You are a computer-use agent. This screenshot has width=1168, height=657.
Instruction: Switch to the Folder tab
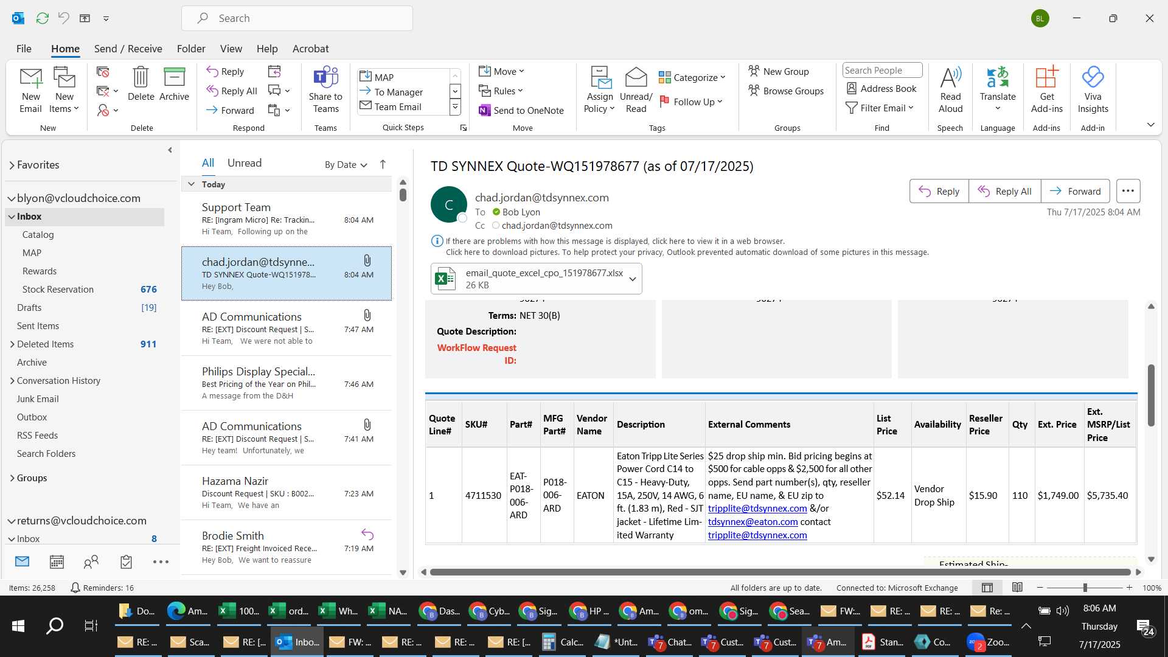tap(191, 49)
